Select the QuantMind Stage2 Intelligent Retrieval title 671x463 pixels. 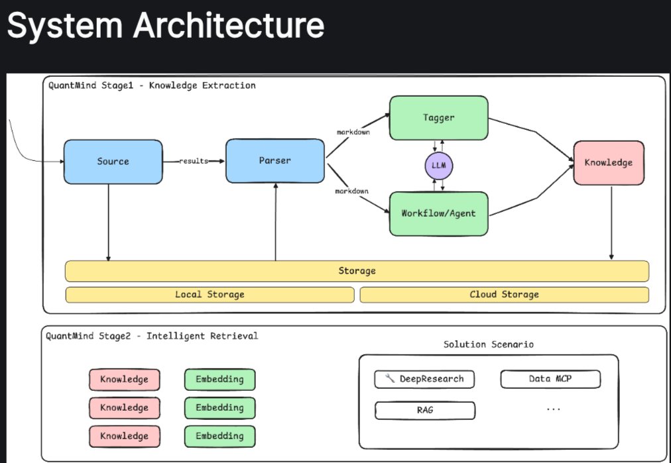(152, 336)
